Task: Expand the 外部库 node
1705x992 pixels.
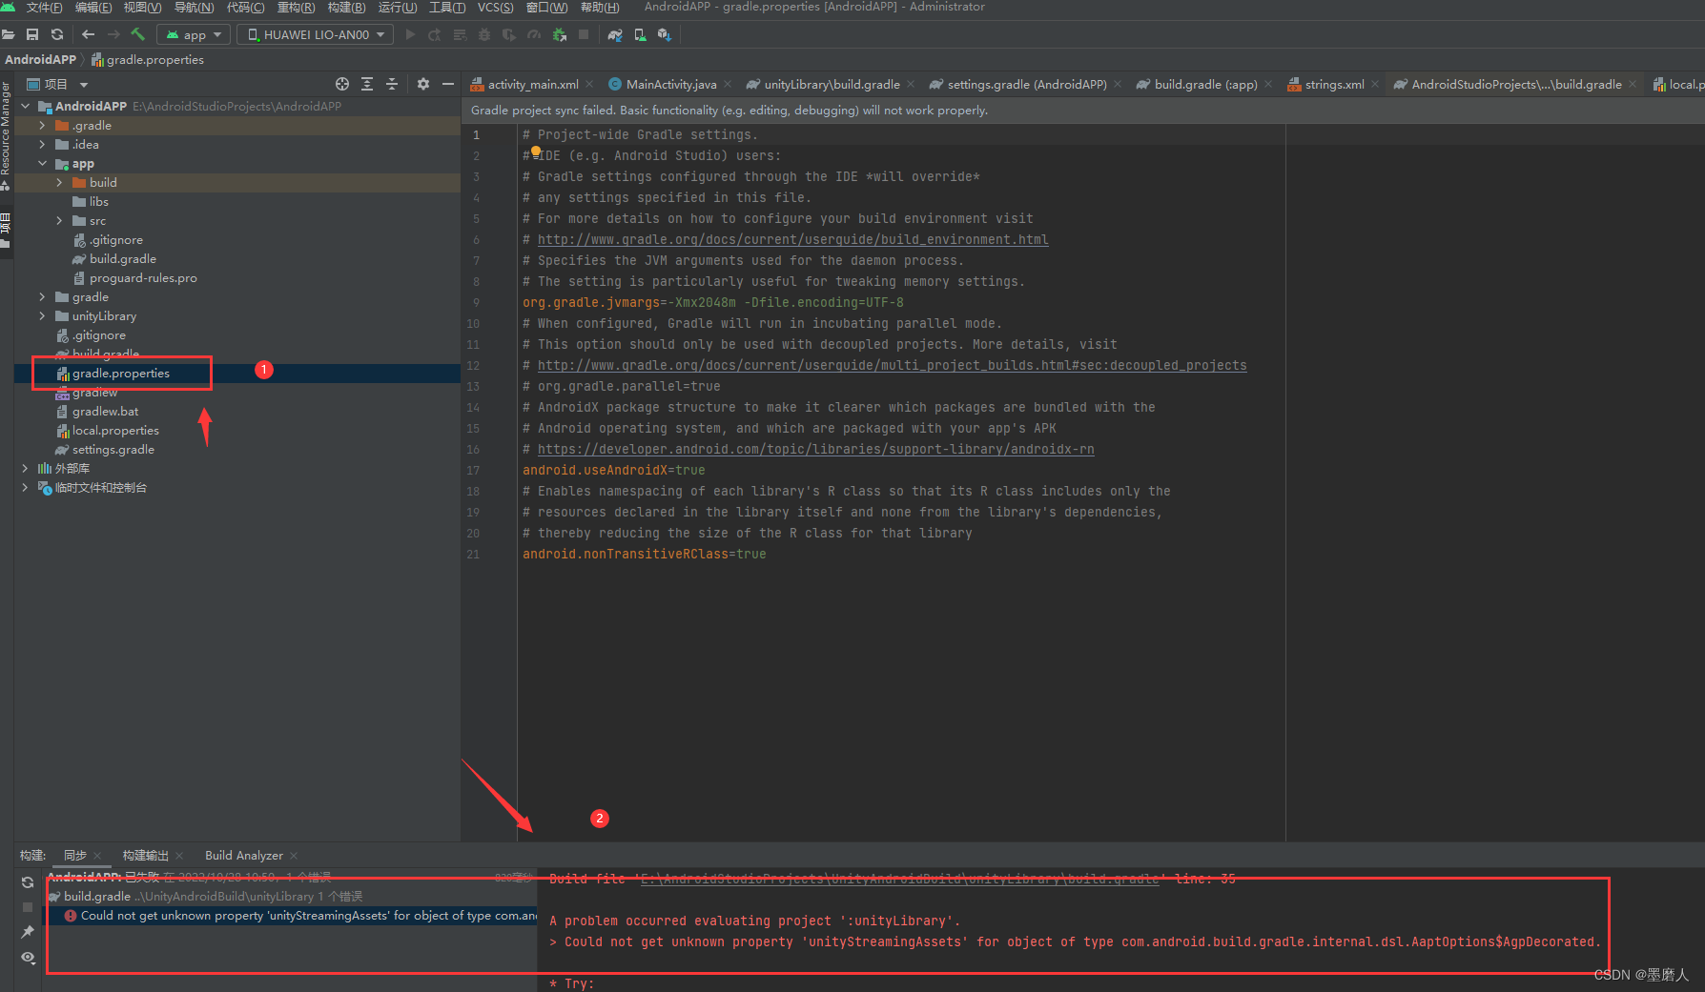Action: pos(25,468)
